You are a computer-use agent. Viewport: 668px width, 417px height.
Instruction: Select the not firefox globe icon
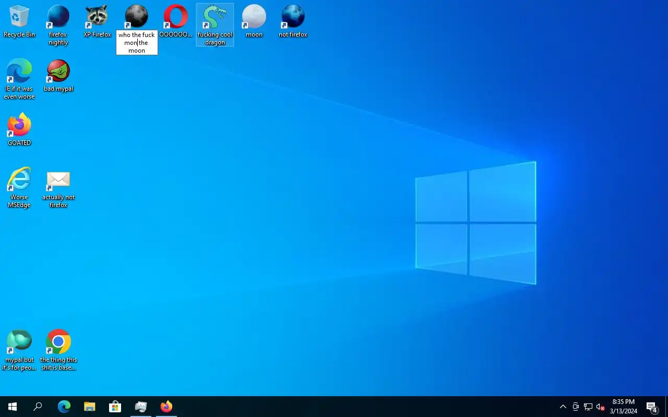(x=293, y=17)
